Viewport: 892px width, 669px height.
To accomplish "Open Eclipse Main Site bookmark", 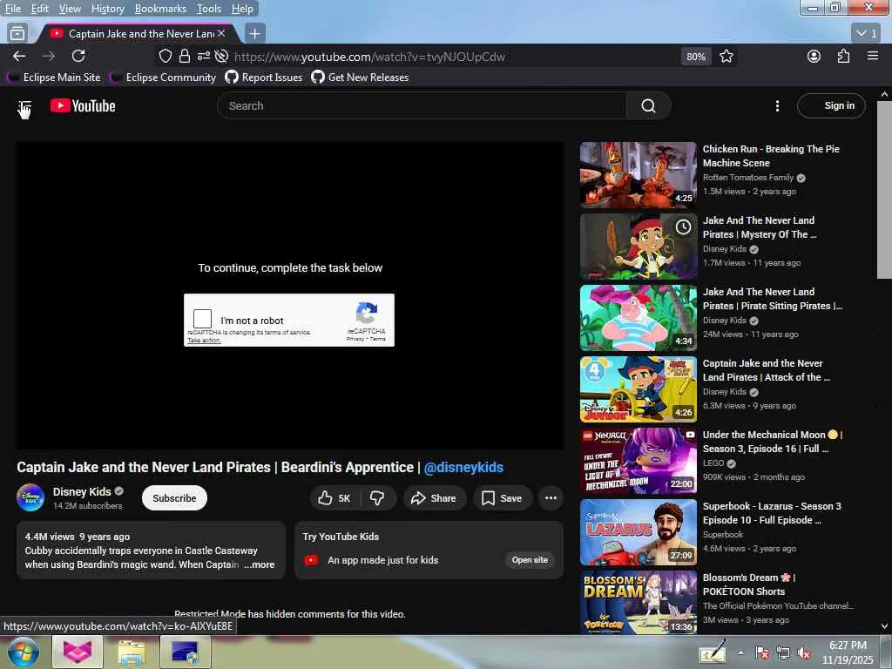I will 53,78.
